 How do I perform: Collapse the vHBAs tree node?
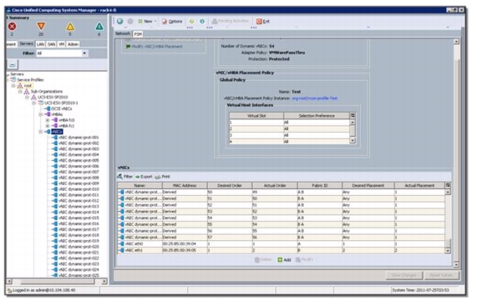40,114
